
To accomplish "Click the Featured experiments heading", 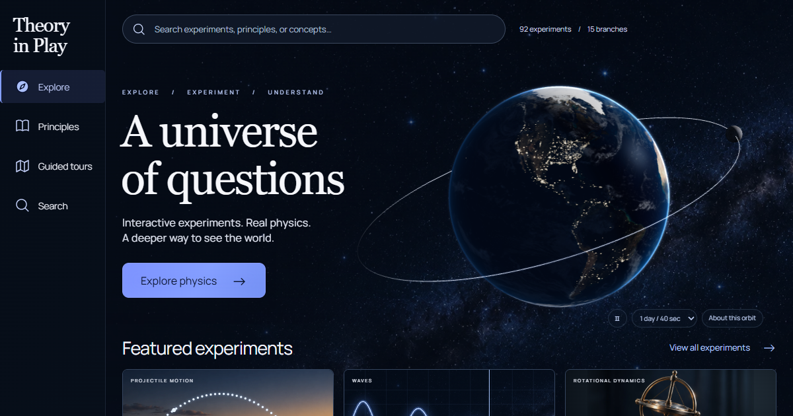I will (x=208, y=348).
